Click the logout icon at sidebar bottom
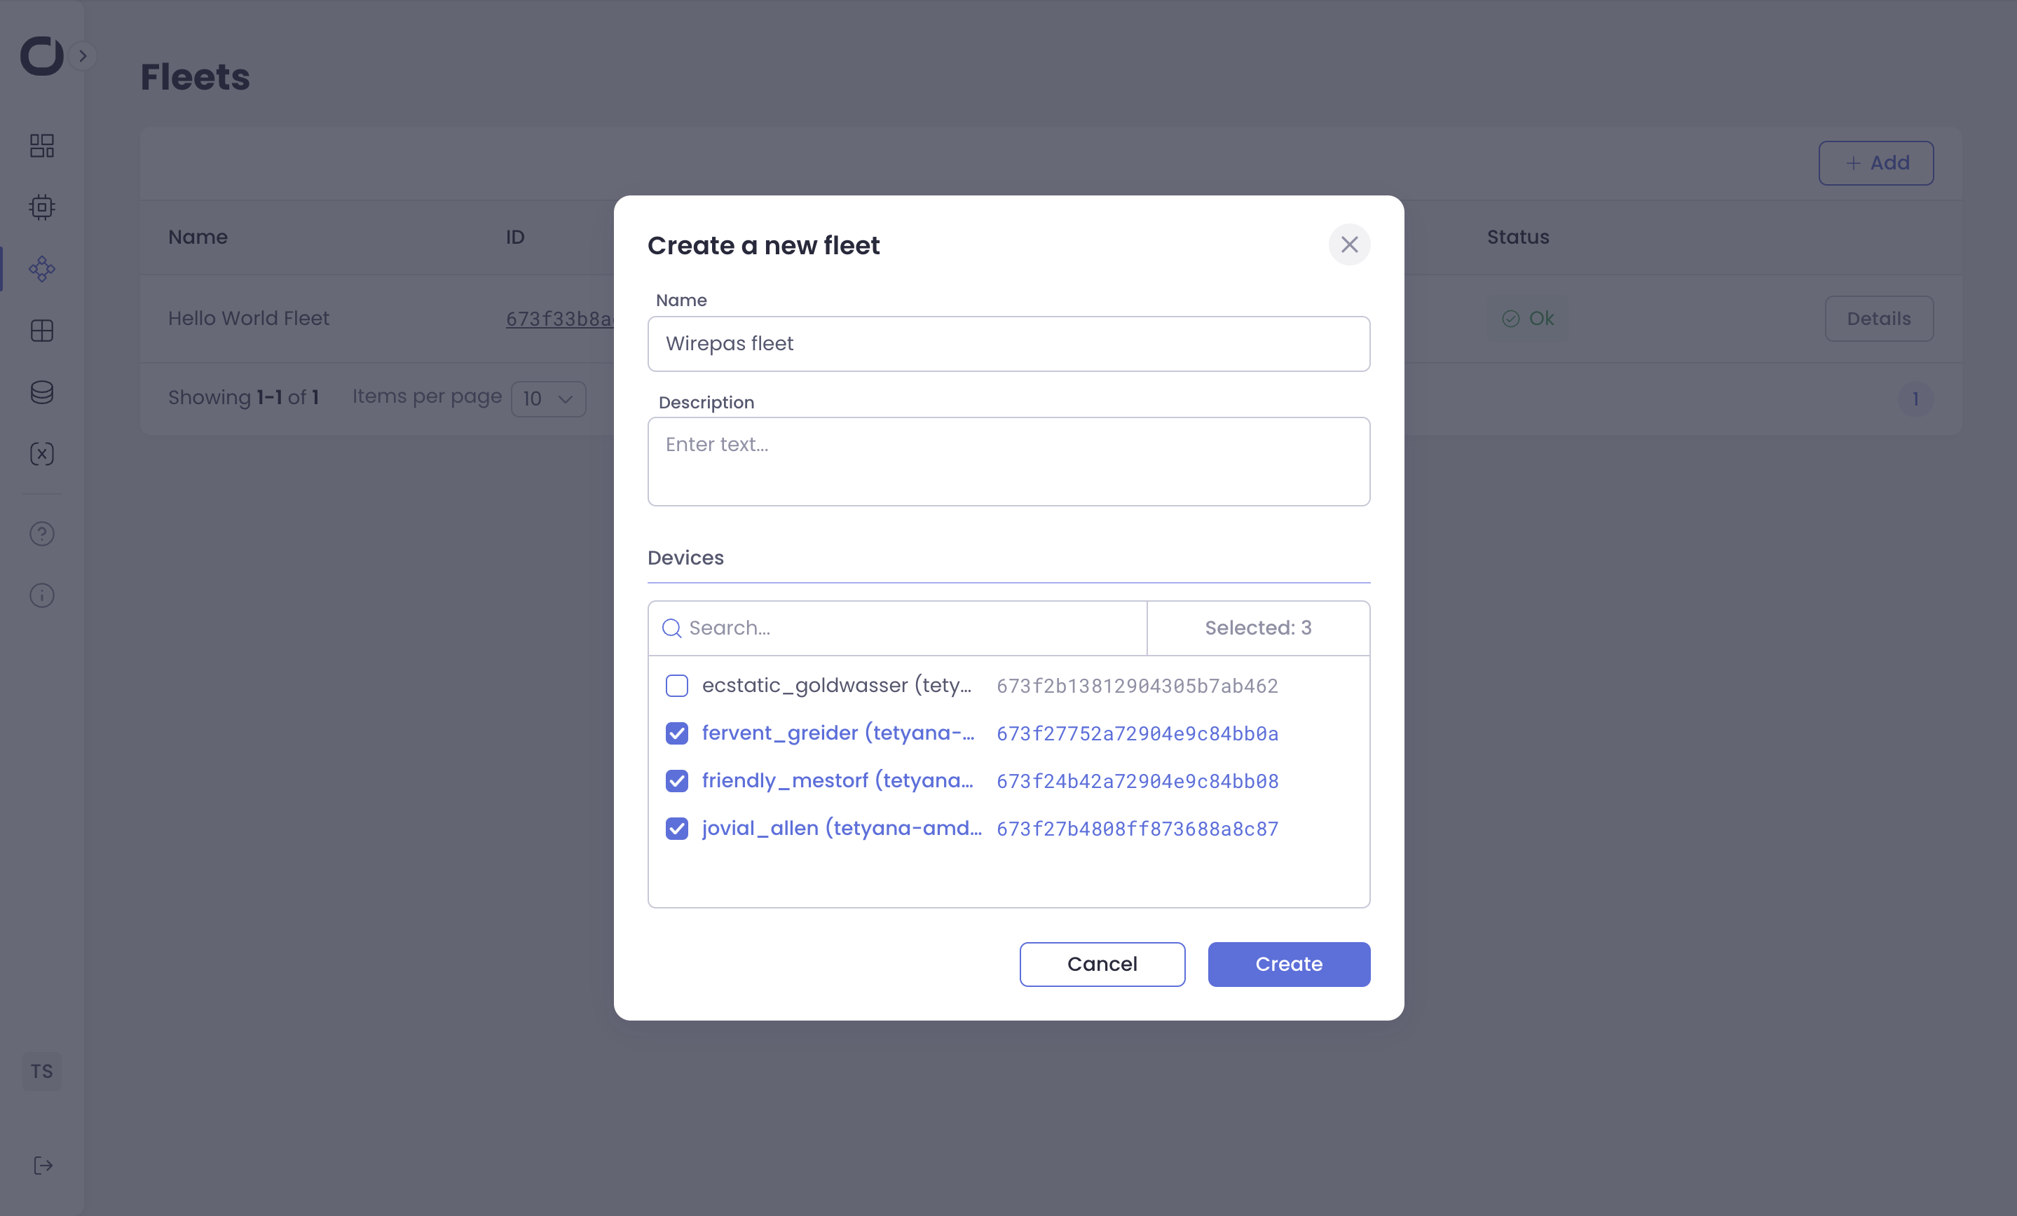This screenshot has height=1216, width=2017. [x=43, y=1166]
